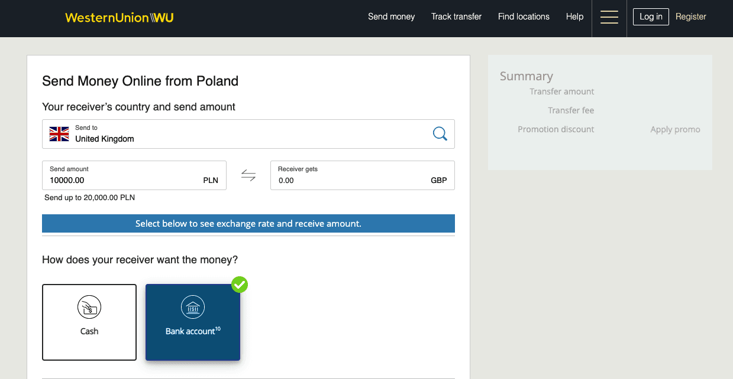Select Bank account receive method
This screenshot has width=733, height=379.
tap(193, 322)
